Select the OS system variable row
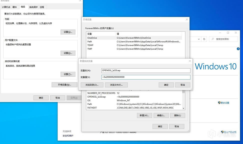 click(x=134, y=100)
